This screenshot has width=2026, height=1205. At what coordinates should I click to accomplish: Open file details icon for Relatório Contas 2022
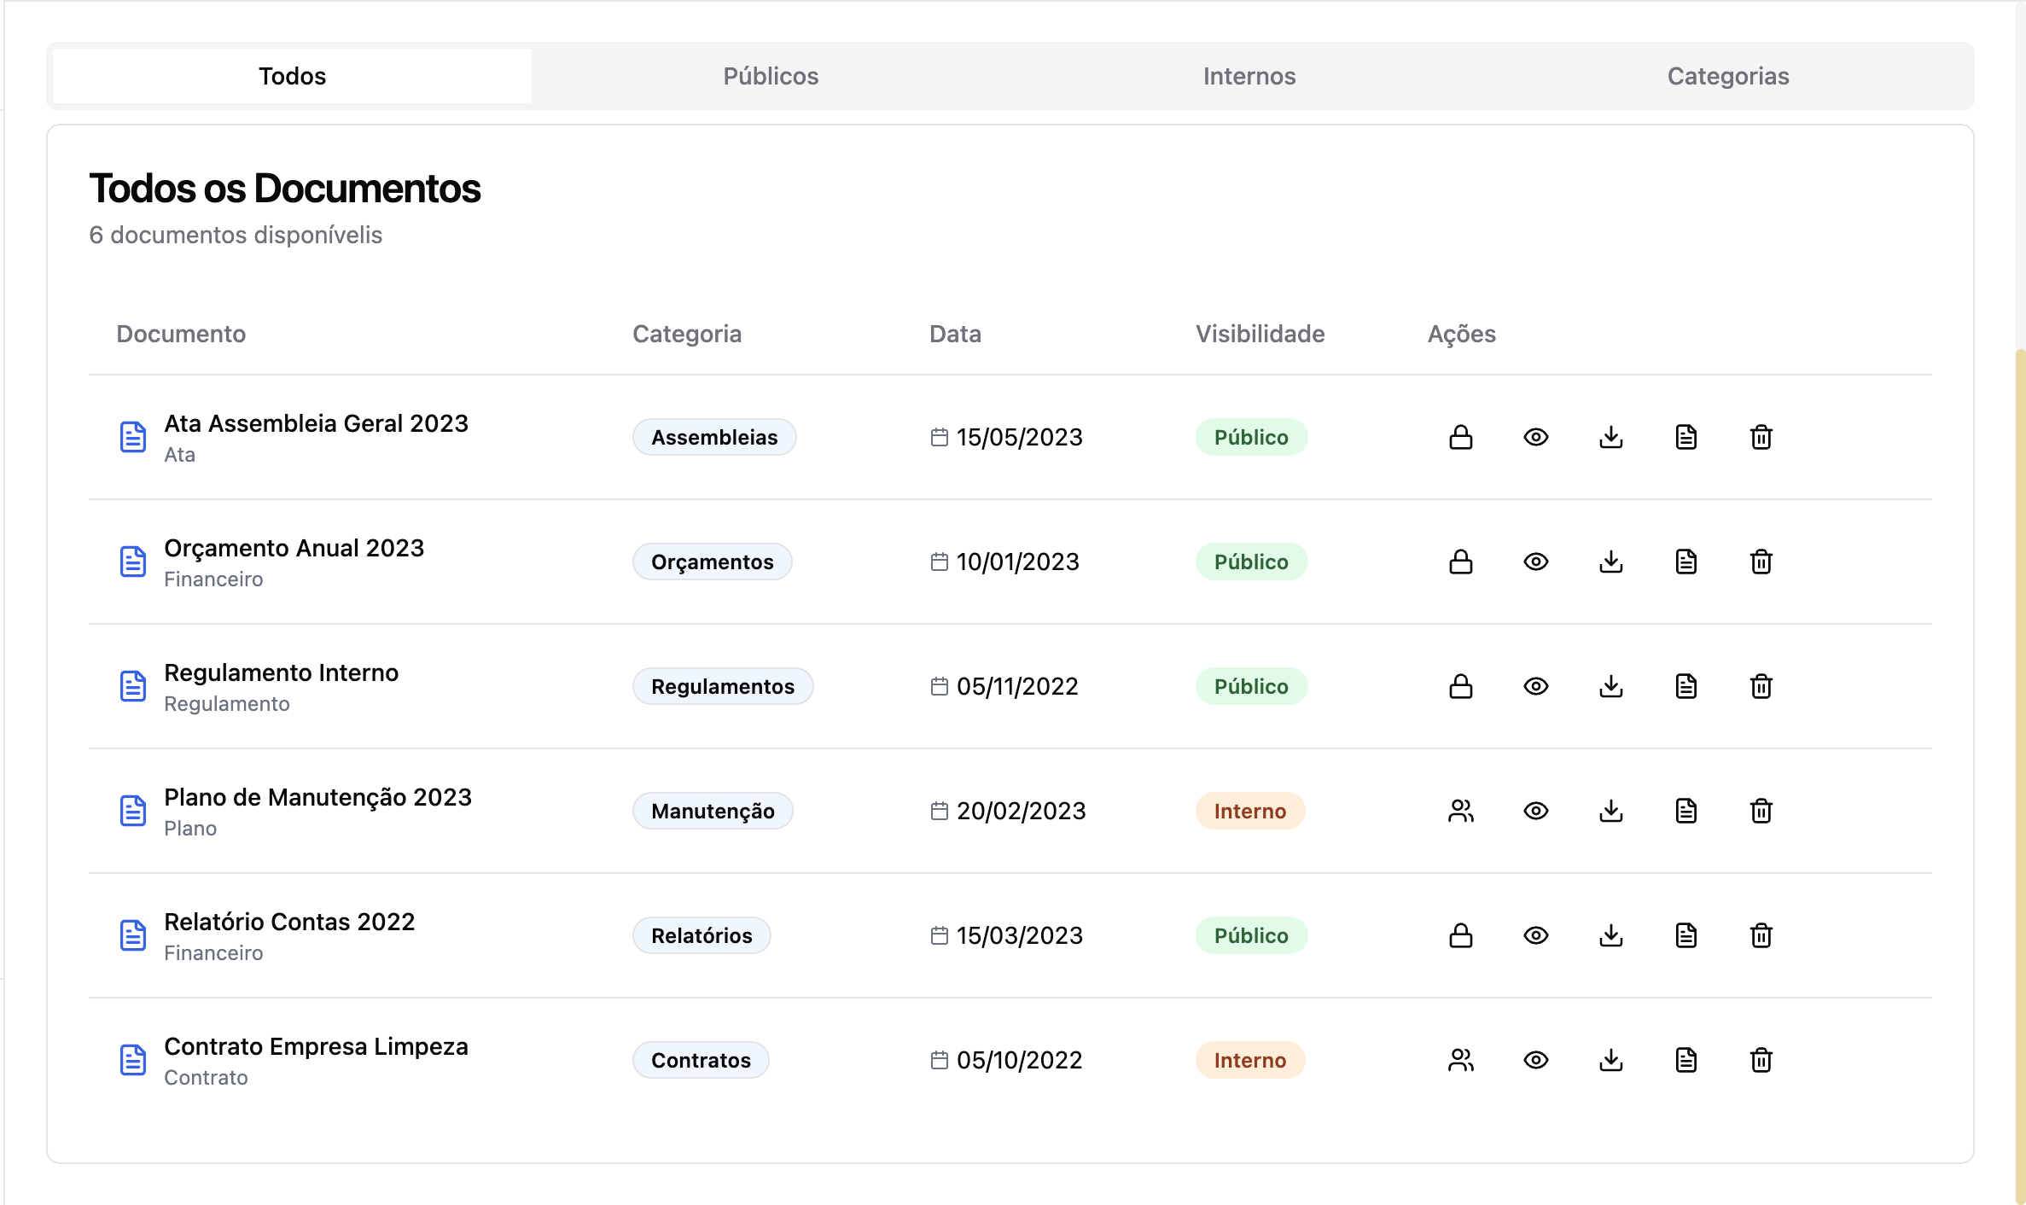click(x=1685, y=935)
